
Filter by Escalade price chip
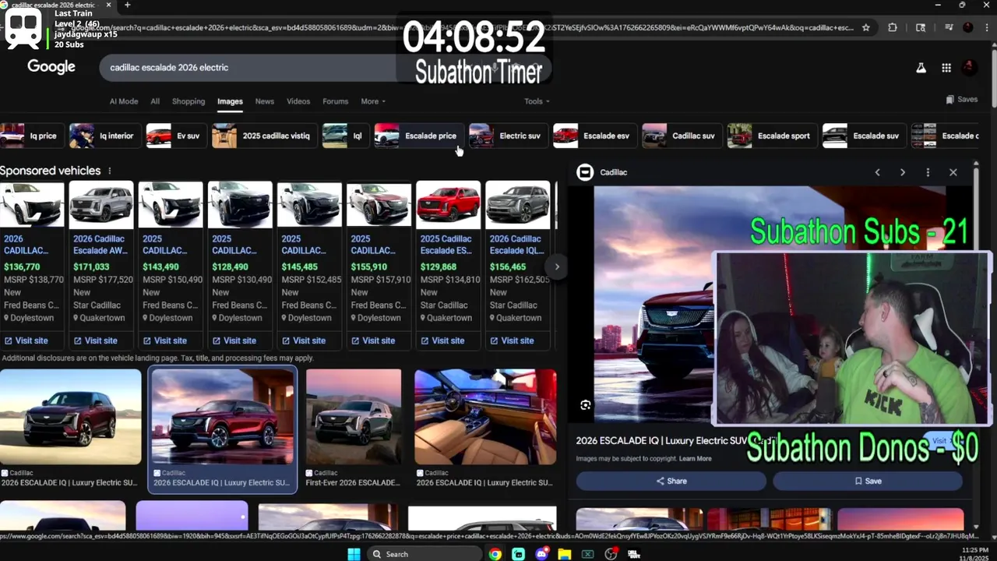coord(418,136)
